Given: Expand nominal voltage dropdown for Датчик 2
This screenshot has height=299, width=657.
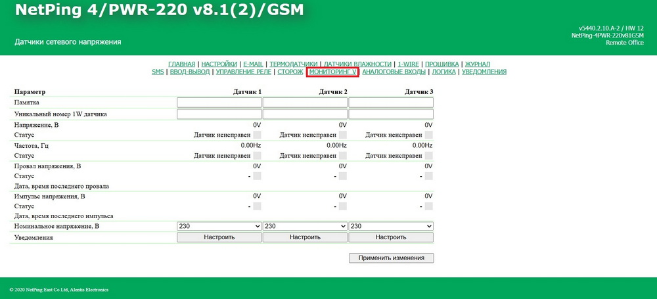Looking at the screenshot, I should [x=305, y=226].
